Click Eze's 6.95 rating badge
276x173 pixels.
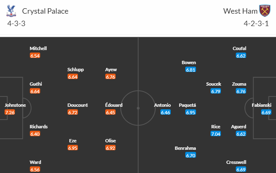click(73, 148)
